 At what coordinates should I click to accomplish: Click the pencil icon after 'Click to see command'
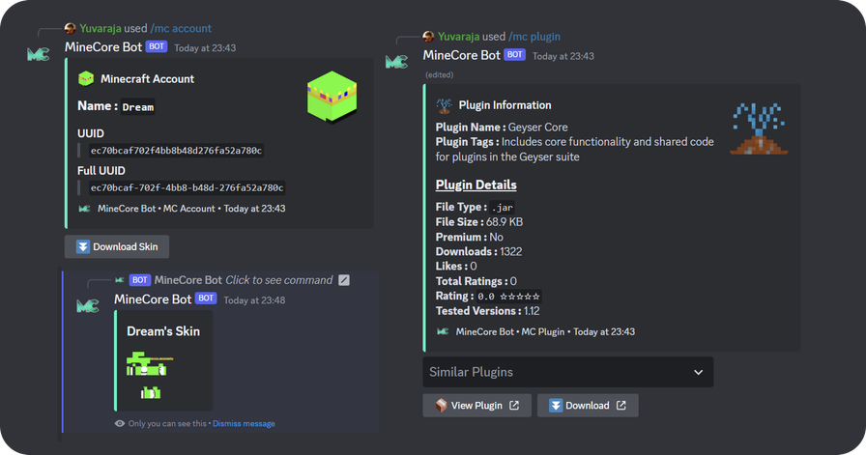344,280
